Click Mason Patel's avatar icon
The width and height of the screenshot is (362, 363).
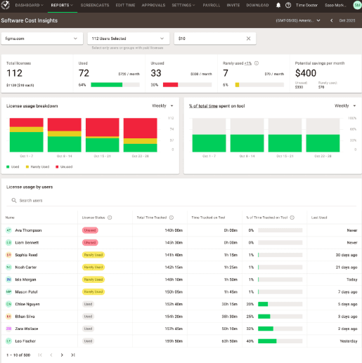point(8,292)
